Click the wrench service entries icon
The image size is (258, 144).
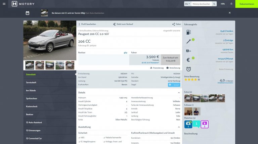(x=188, y=41)
